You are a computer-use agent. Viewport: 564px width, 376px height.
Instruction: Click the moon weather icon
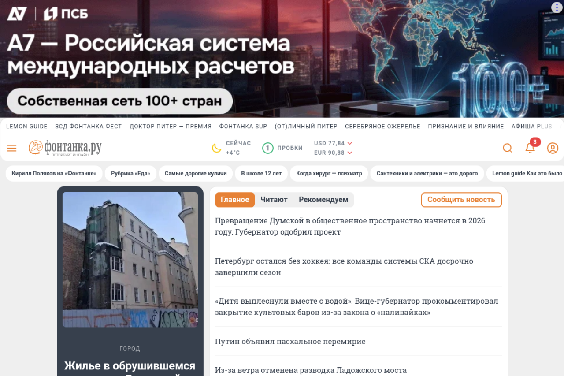pyautogui.click(x=216, y=148)
